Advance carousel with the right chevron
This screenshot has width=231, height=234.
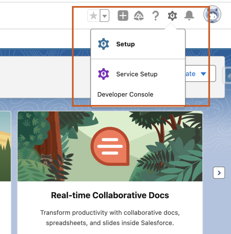[x=219, y=173]
